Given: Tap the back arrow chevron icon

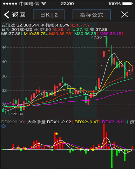Looking at the screenshot, I should (7, 15).
